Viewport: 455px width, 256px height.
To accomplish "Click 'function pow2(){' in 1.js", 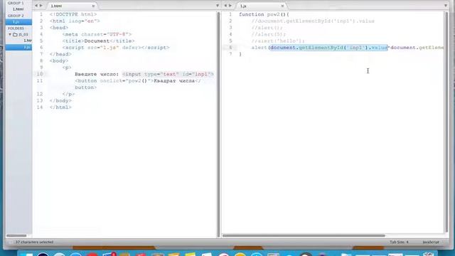I will [264, 14].
